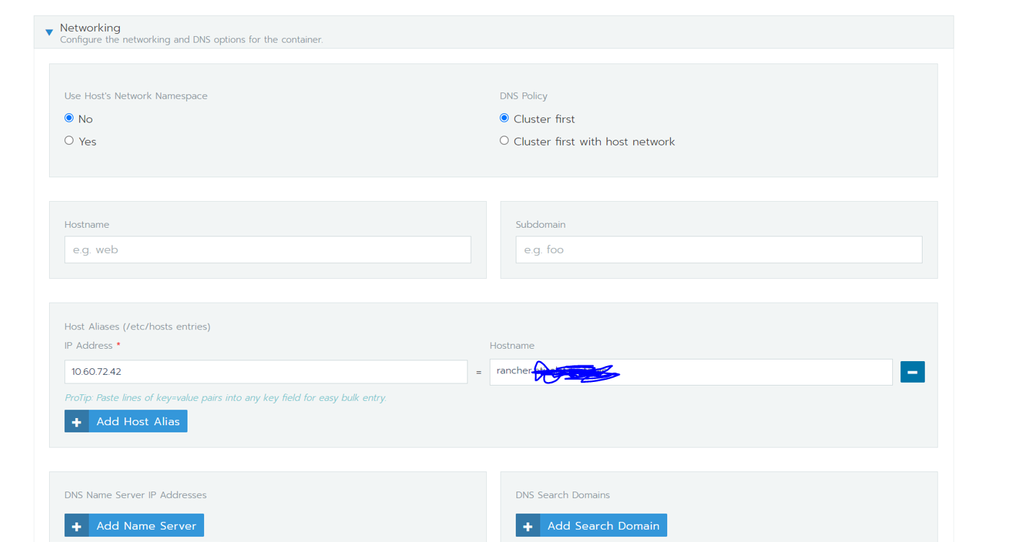The height and width of the screenshot is (542, 1012).
Task: Click the plus icon on Add Search Domain
Action: pyautogui.click(x=528, y=525)
